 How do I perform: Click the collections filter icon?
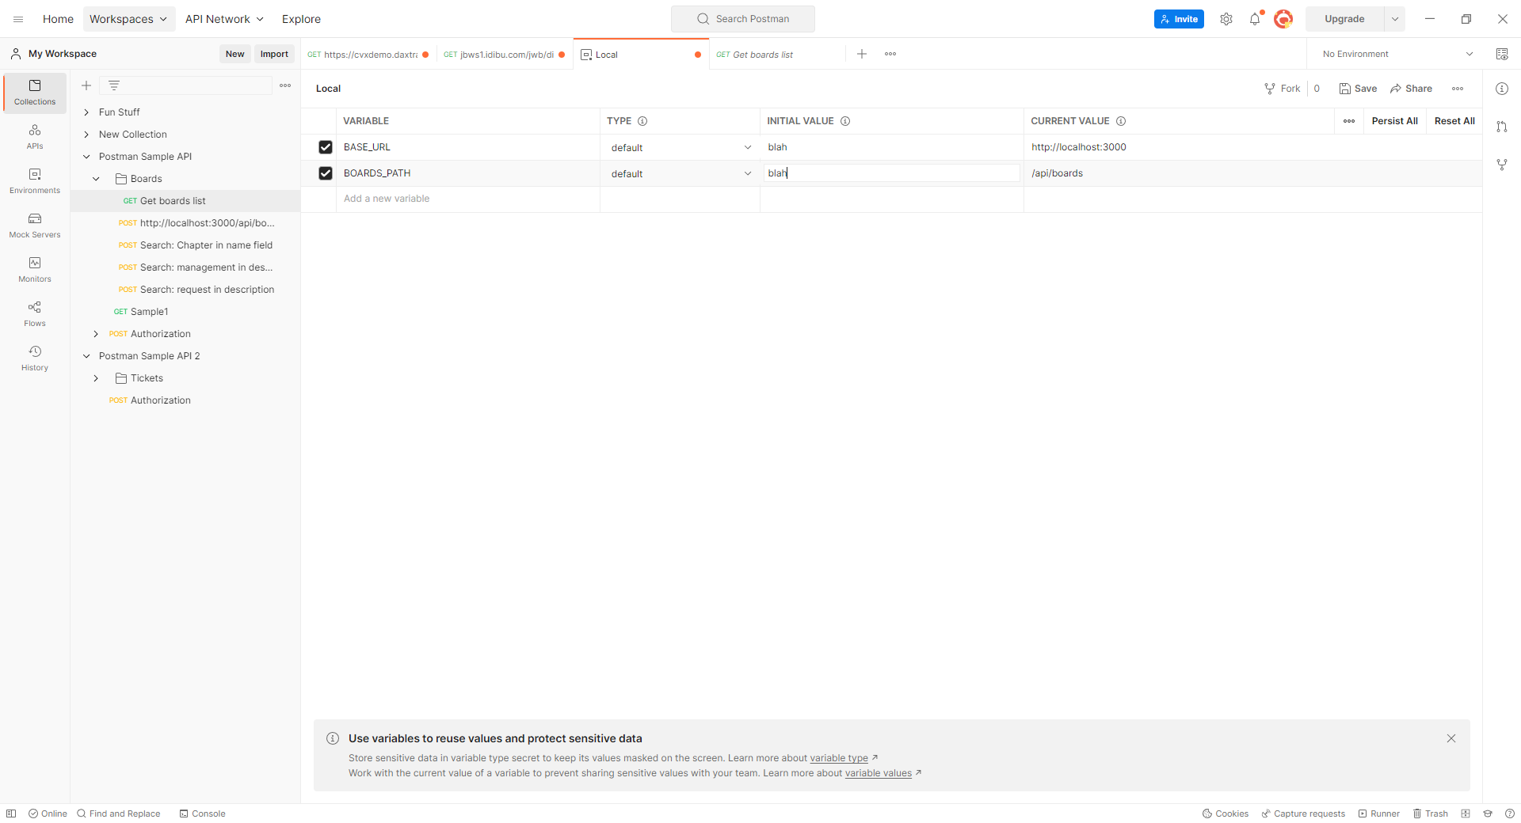click(x=114, y=85)
